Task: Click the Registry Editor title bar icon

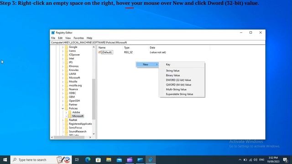Action: click(53, 32)
